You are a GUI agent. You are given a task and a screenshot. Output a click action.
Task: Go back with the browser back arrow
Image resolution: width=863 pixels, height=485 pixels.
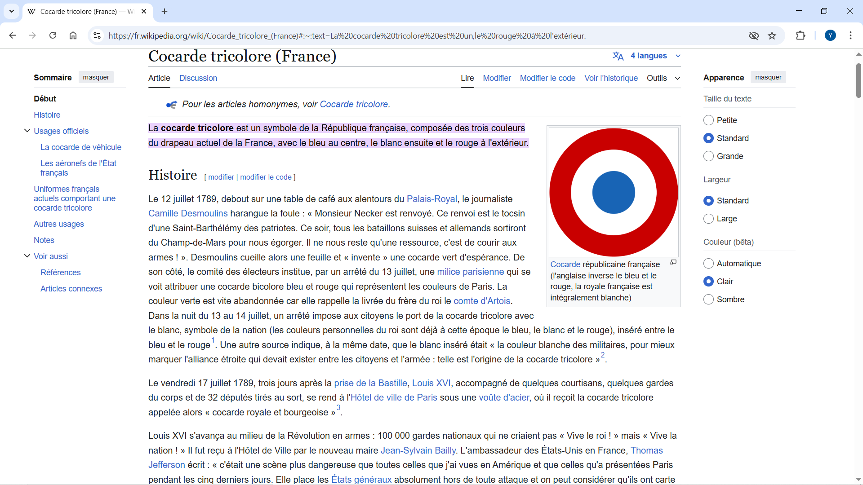(x=13, y=35)
